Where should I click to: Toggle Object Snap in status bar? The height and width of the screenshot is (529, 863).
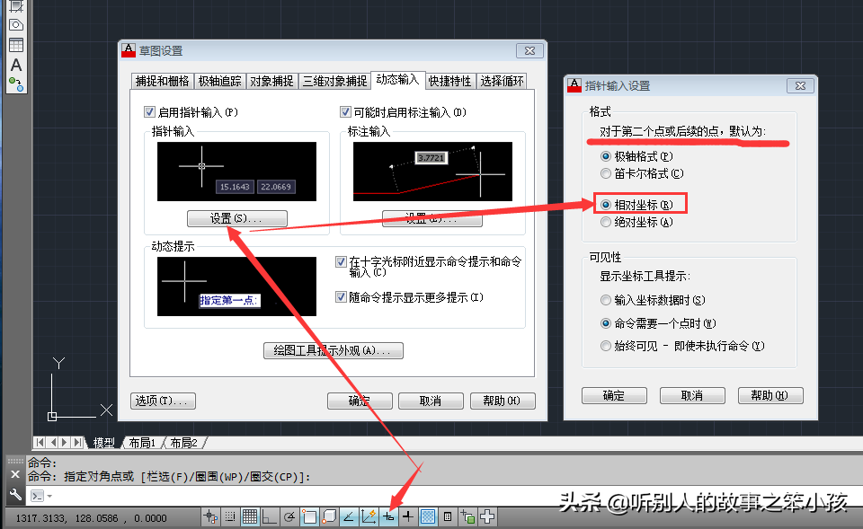[309, 516]
